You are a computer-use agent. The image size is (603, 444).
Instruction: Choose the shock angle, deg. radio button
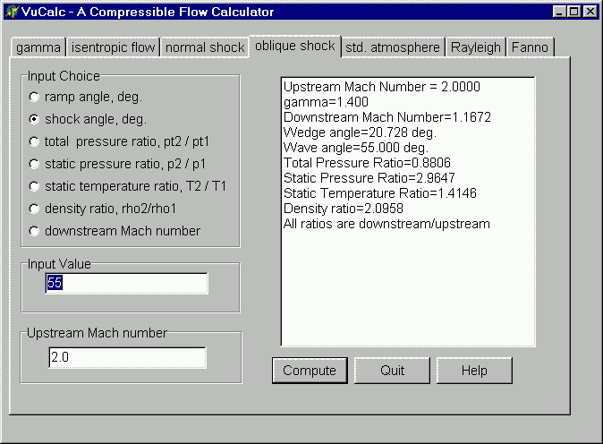[x=88, y=119]
